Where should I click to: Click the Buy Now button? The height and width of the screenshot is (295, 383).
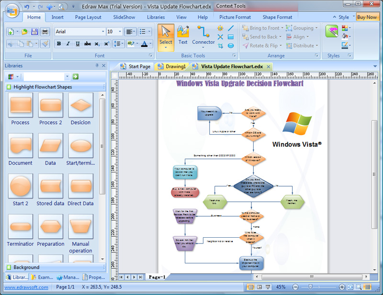pos(367,16)
